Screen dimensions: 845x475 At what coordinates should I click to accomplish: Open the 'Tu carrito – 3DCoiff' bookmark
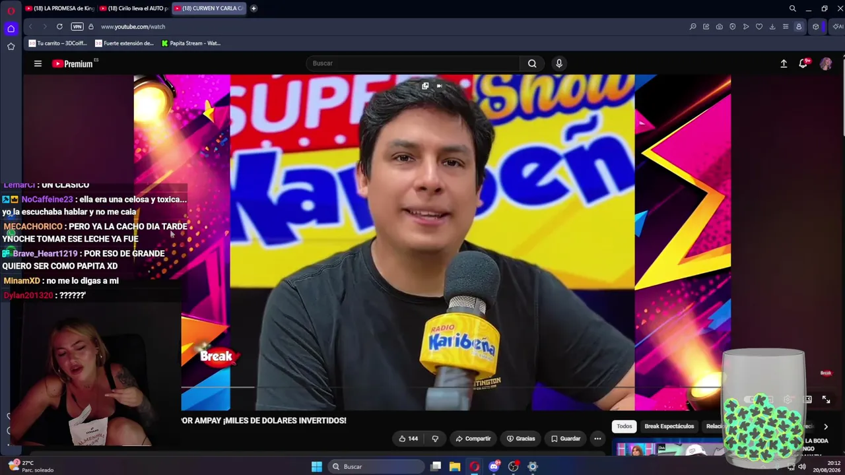click(x=58, y=44)
